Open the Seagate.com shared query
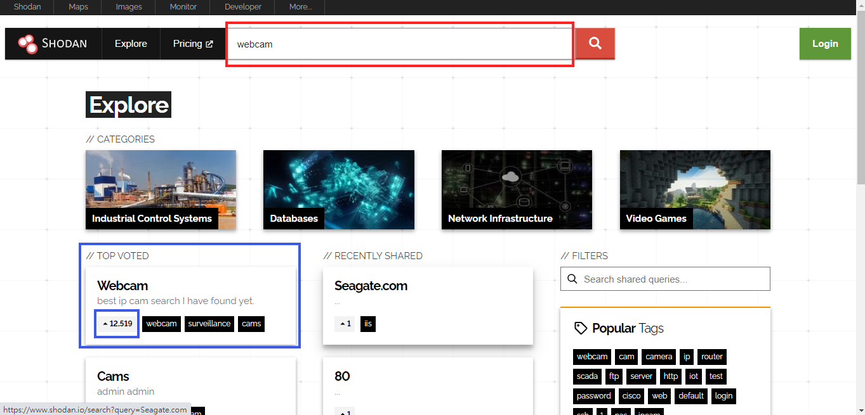The height and width of the screenshot is (415, 865). (x=371, y=286)
